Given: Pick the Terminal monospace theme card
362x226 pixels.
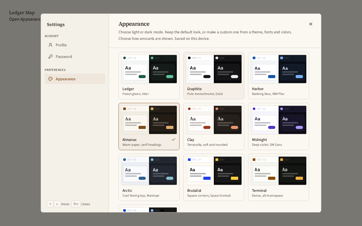Looking at the screenshot, I should pyautogui.click(x=279, y=177).
